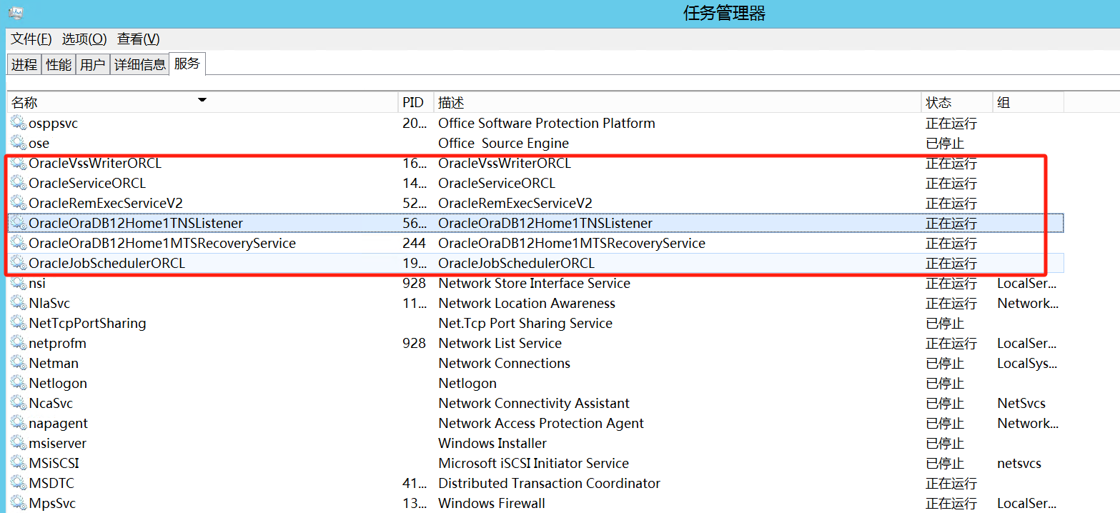Click the NlaSvc service gear icon
The width and height of the screenshot is (1120, 513).
click(x=19, y=303)
